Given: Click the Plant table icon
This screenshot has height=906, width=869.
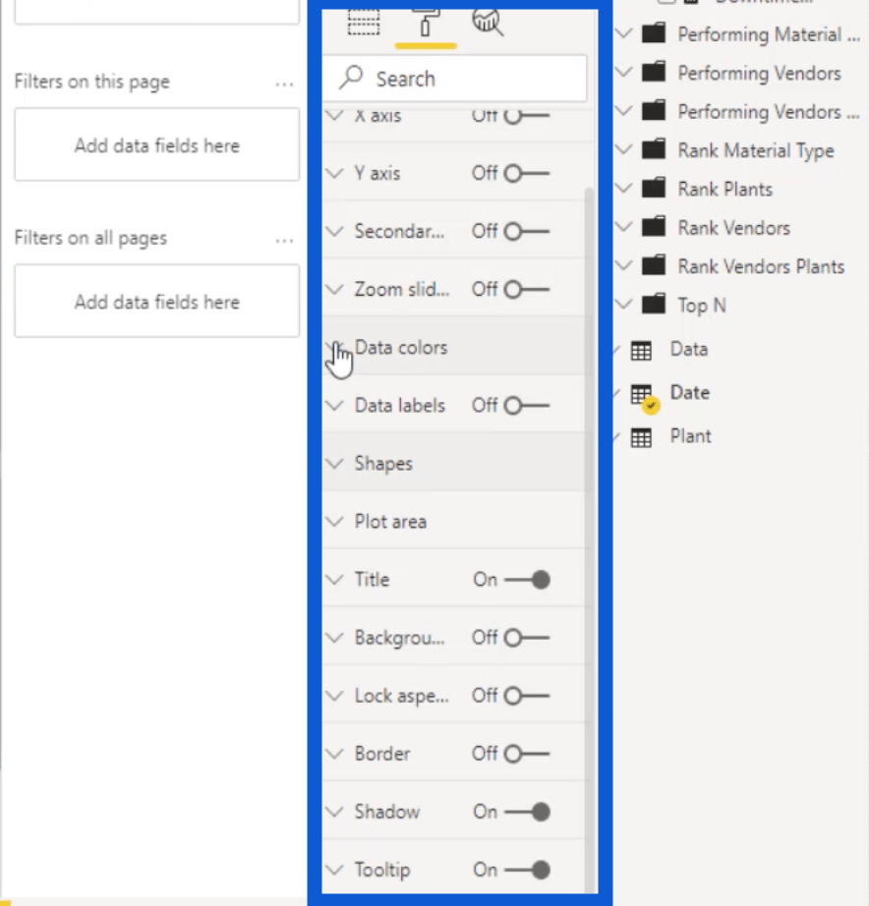Looking at the screenshot, I should pos(641,437).
